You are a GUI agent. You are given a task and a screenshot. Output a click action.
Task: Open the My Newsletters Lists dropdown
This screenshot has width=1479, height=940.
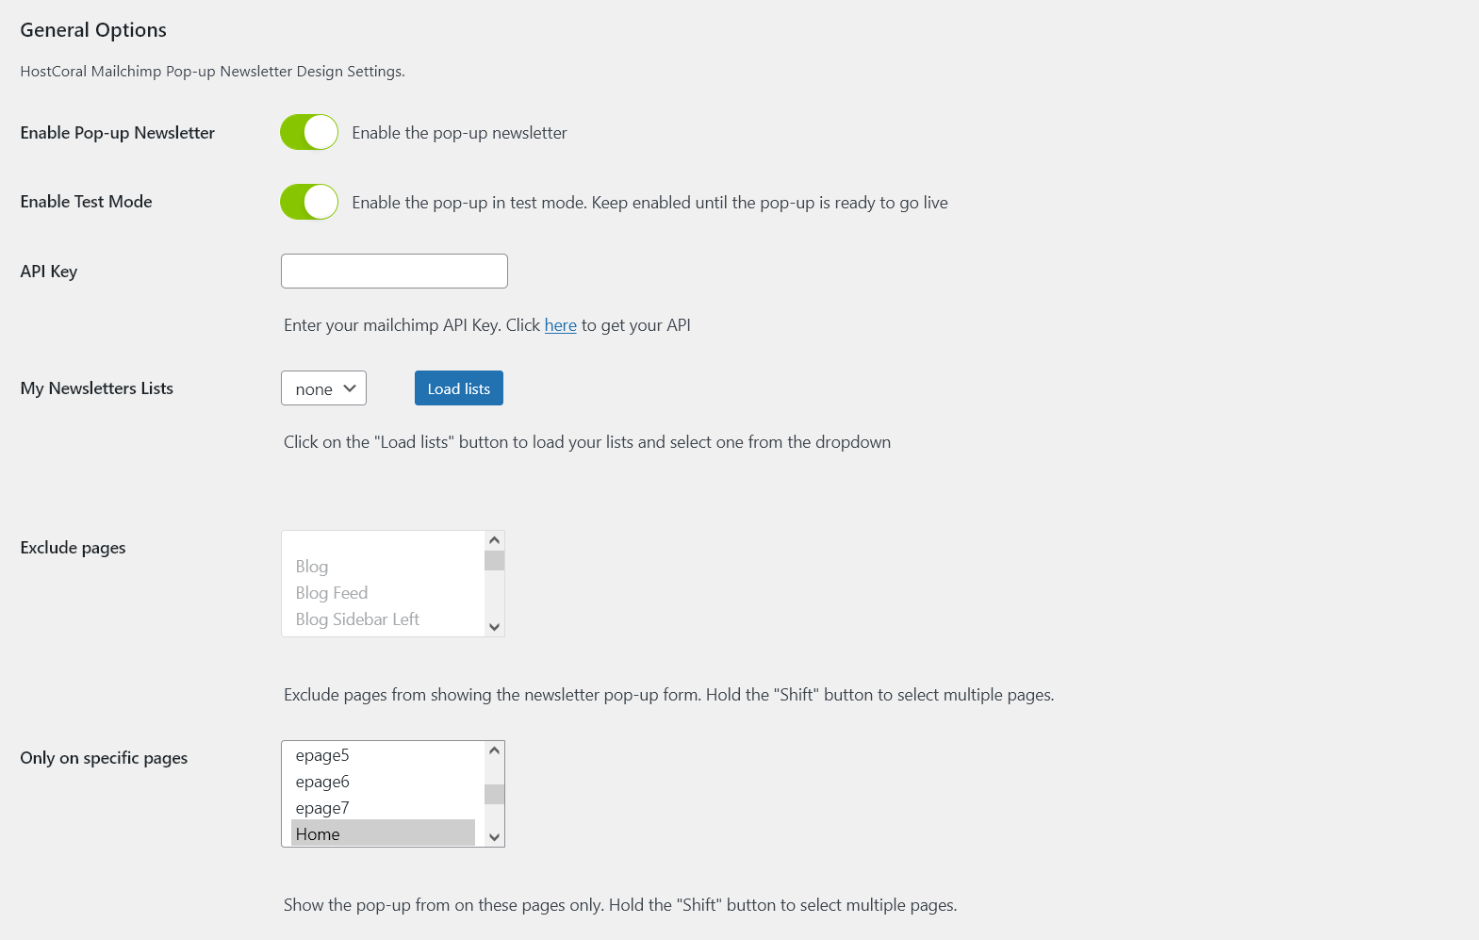323,388
